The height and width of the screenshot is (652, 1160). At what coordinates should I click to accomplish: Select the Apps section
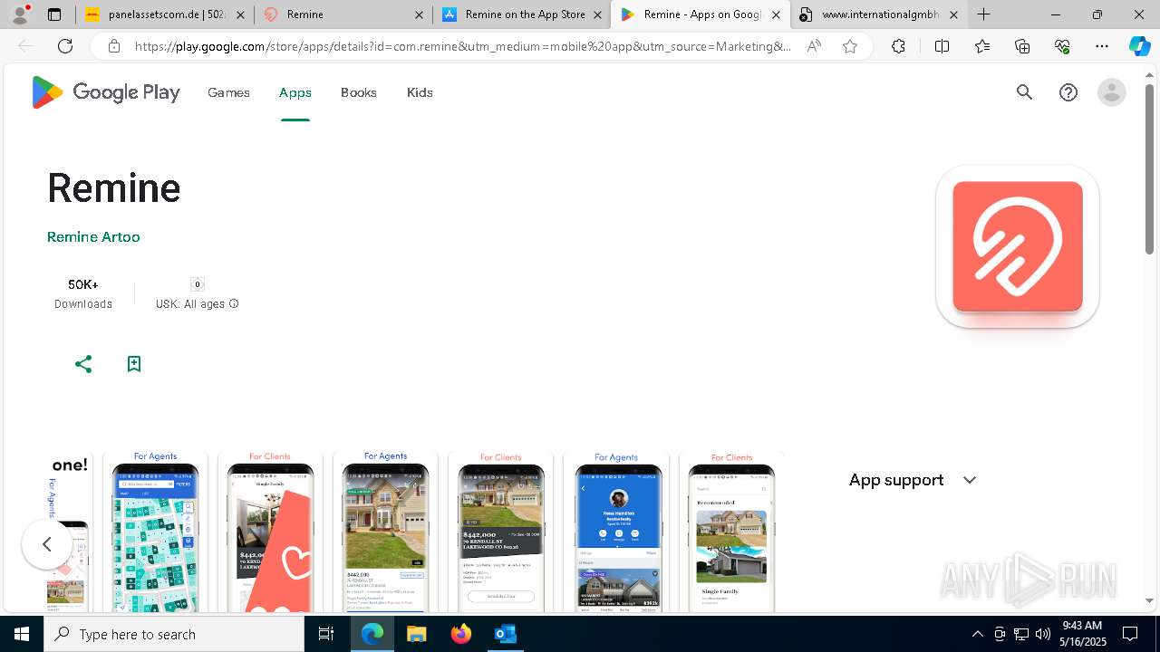click(x=295, y=92)
